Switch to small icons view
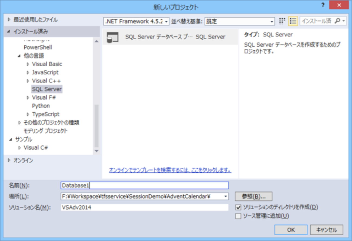Image resolution: width=352 pixels, height=241 pixels. pos(282,21)
